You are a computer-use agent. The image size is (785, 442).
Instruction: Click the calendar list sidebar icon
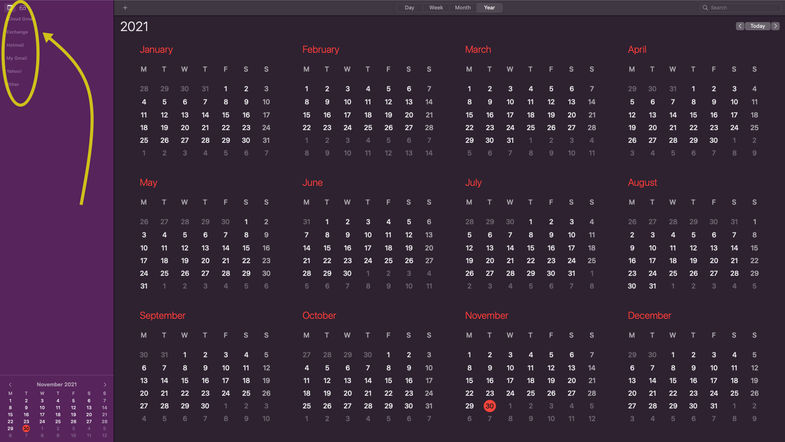point(10,8)
